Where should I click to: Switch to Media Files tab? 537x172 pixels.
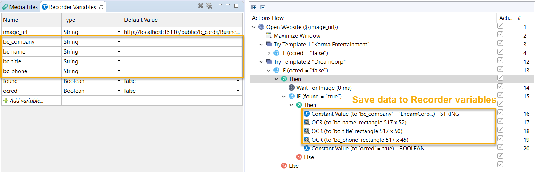[20, 7]
